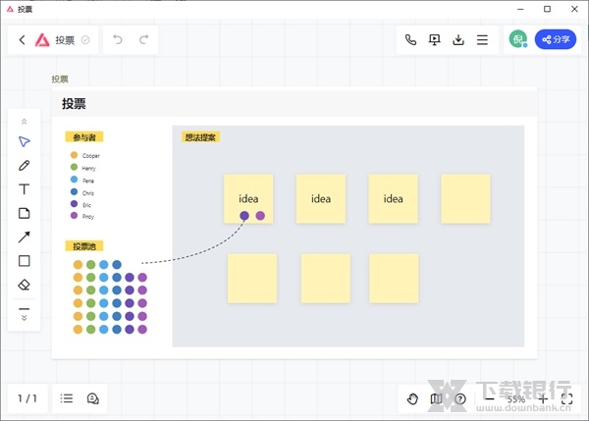This screenshot has width=589, height=421.
Task: Click the zoom out minus button
Action: point(488,398)
